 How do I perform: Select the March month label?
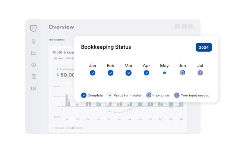click(x=129, y=65)
